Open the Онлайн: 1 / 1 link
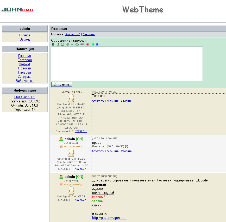This screenshot has height=222, width=226. click(x=24, y=97)
